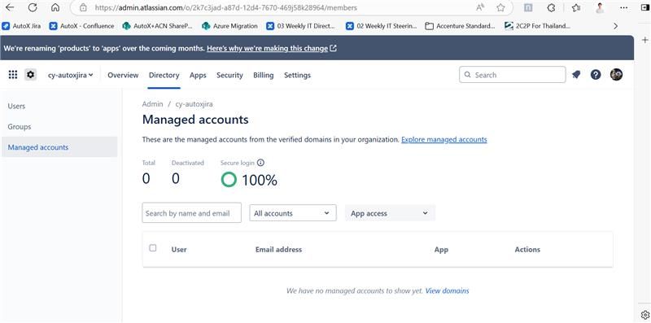Open the AutoX+ACN SharePoint bookmark

pos(158,26)
